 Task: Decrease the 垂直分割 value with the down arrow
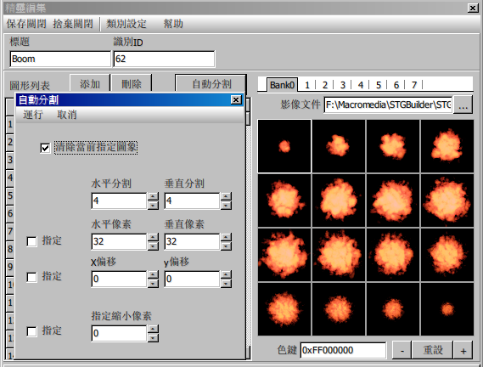click(226, 205)
